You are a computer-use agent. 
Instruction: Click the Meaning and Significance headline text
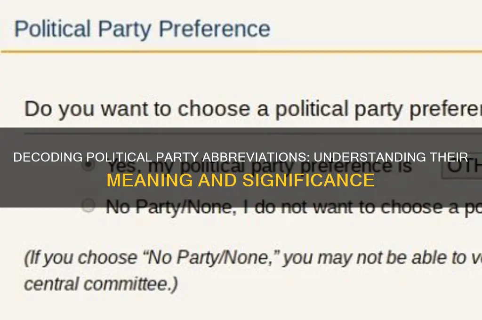(x=241, y=179)
